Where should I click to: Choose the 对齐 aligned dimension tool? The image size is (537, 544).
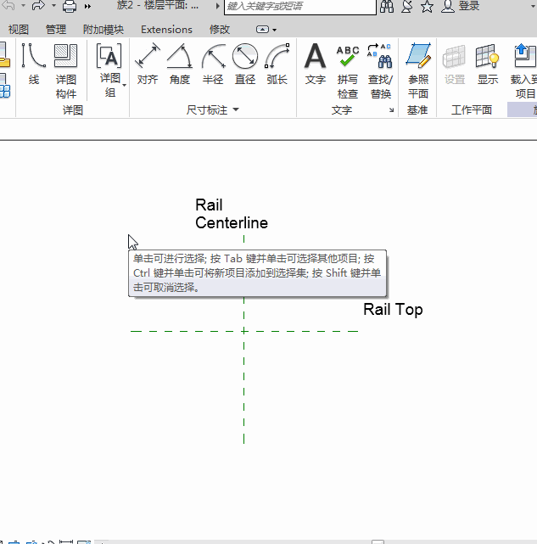pos(148,65)
